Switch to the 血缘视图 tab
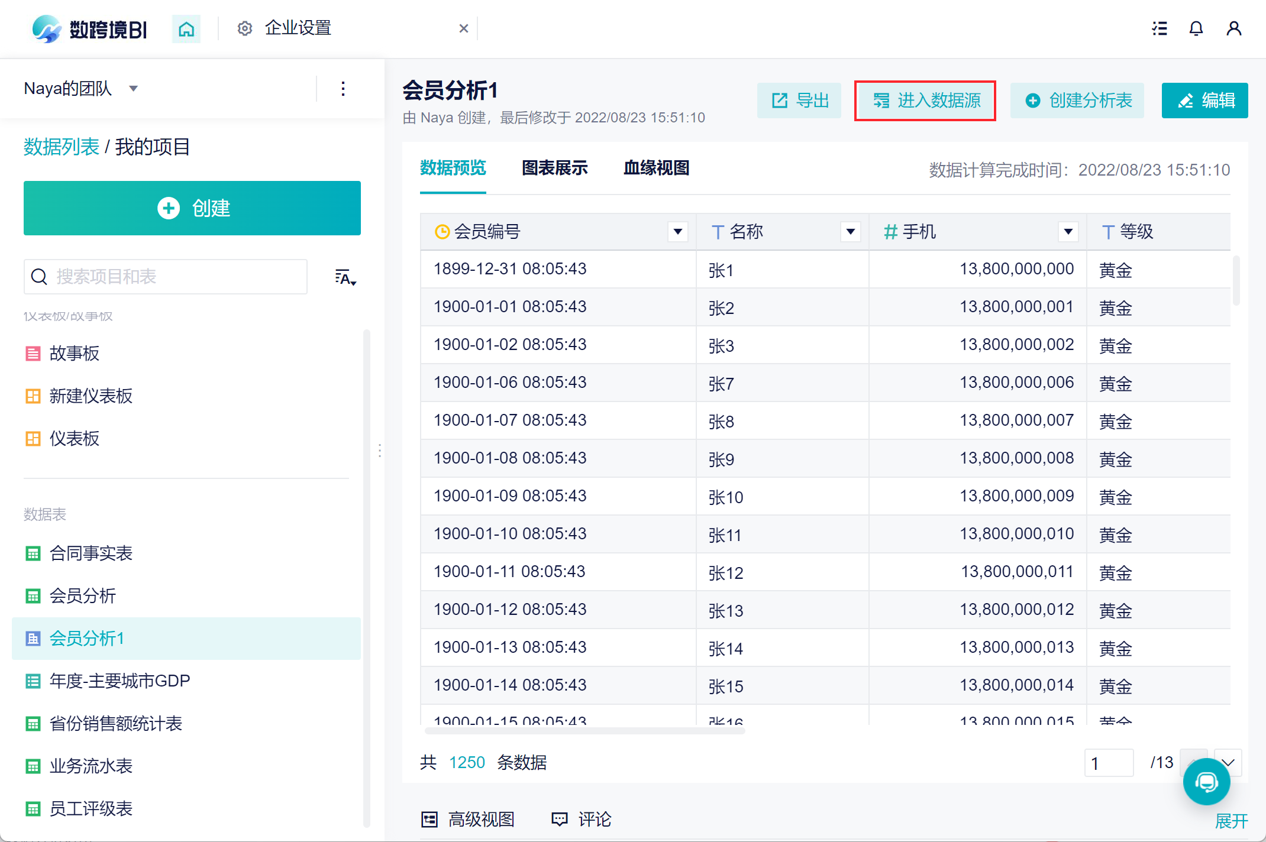Screen dimensions: 1266x842 pos(656,168)
